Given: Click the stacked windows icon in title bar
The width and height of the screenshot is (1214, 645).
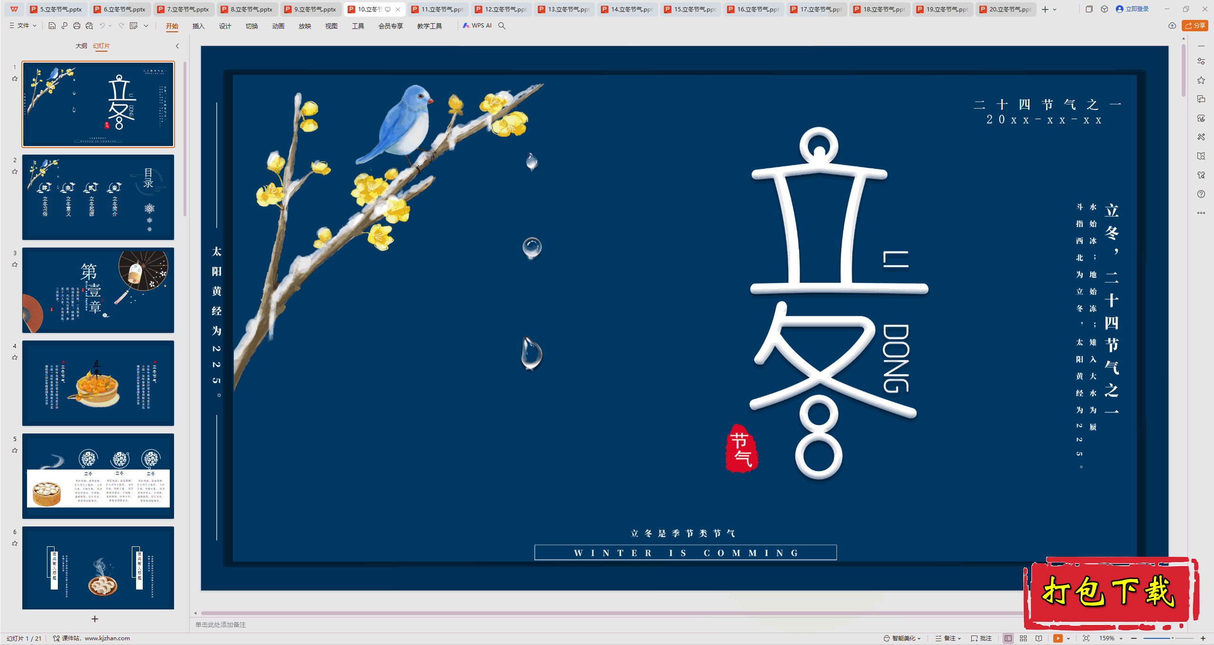Looking at the screenshot, I should pyautogui.click(x=1089, y=9).
